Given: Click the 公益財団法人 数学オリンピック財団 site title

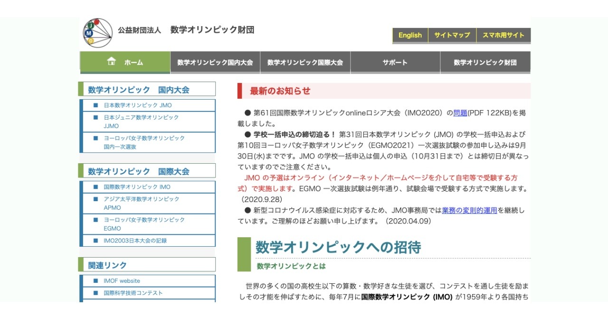Looking at the screenshot, I should pyautogui.click(x=186, y=30).
